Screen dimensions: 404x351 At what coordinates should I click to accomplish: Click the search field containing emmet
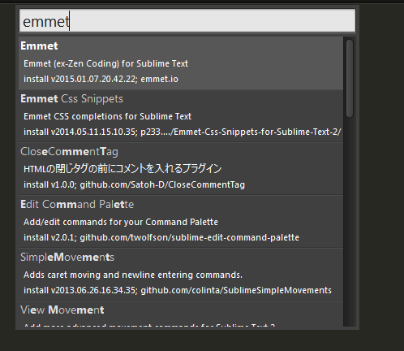coord(187,21)
